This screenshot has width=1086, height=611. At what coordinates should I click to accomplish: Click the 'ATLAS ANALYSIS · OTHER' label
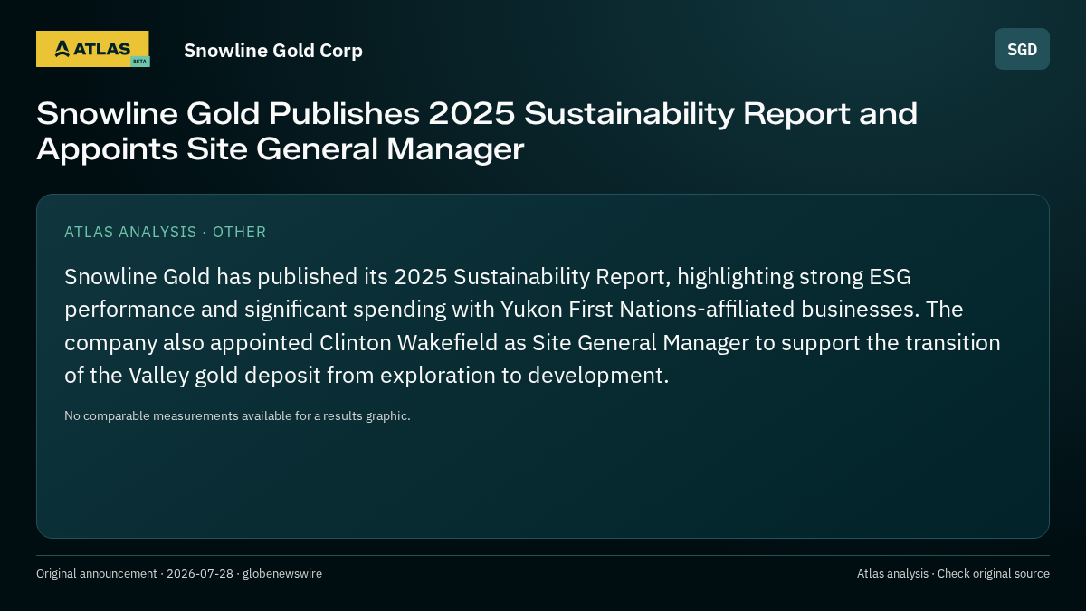[166, 232]
